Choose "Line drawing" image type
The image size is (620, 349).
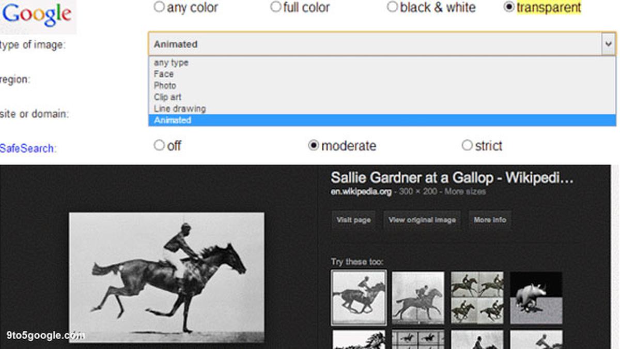coord(179,109)
